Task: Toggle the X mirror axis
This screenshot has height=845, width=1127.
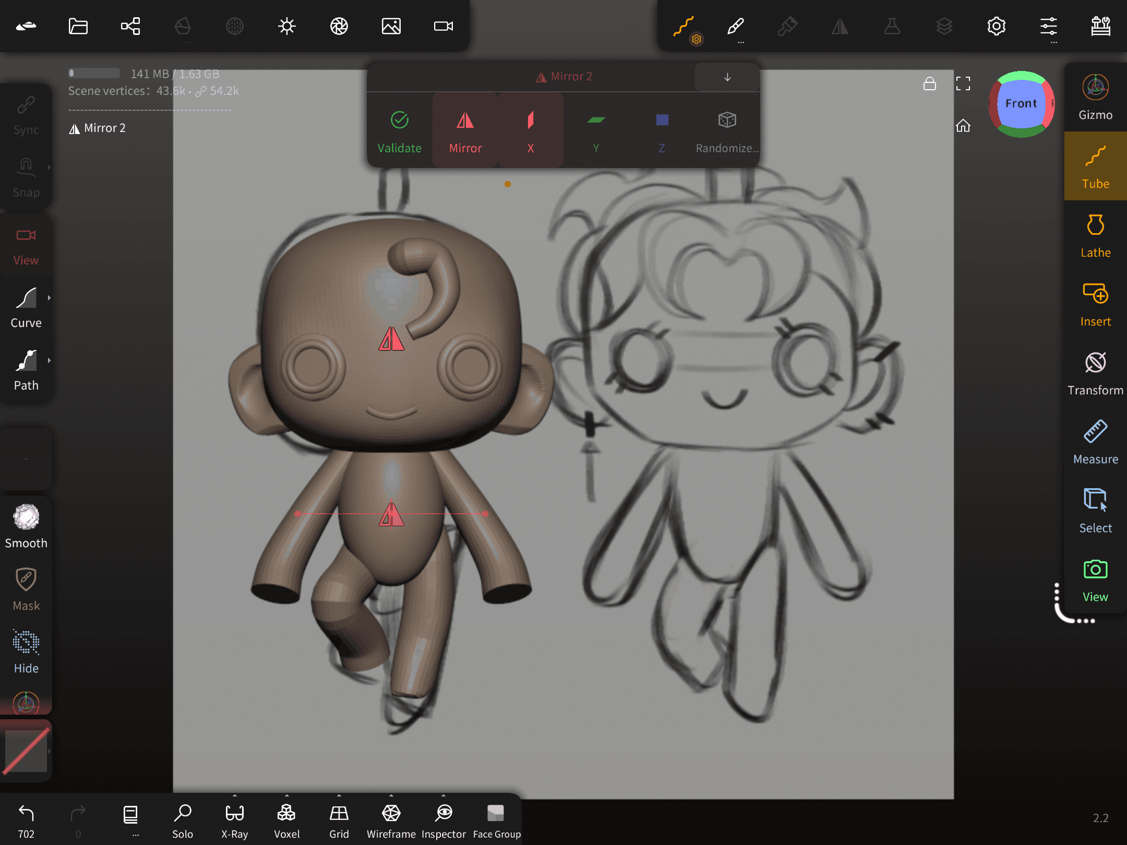Action: 531,130
